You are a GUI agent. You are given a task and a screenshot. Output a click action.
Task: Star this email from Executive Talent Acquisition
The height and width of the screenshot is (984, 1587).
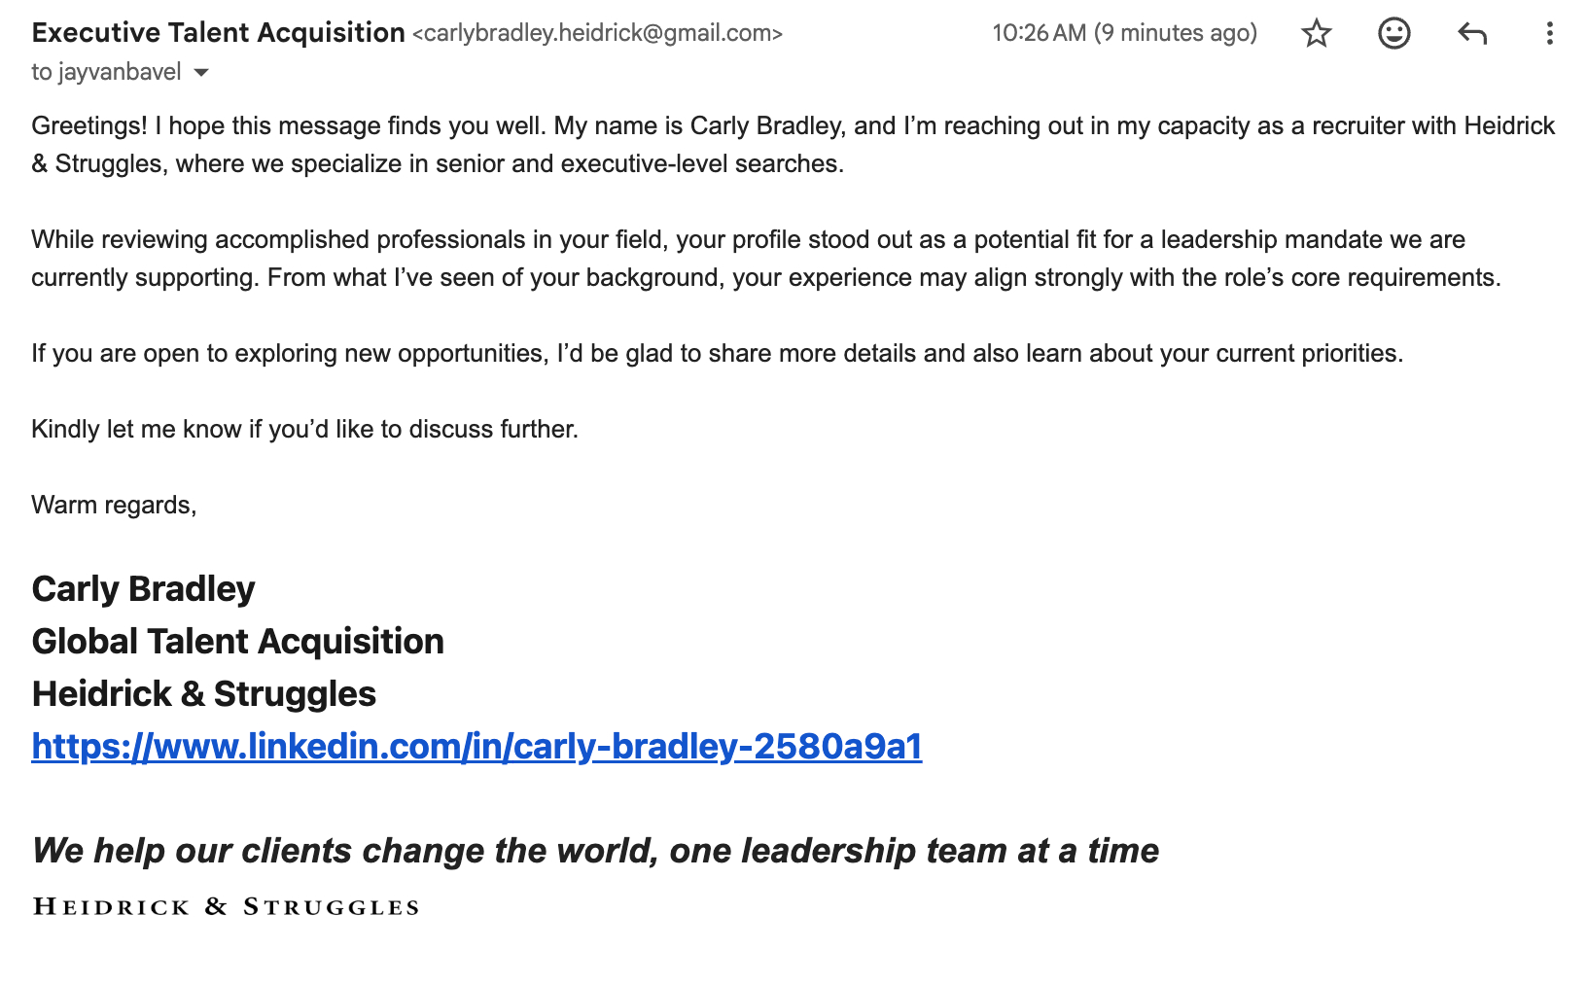1316,34
